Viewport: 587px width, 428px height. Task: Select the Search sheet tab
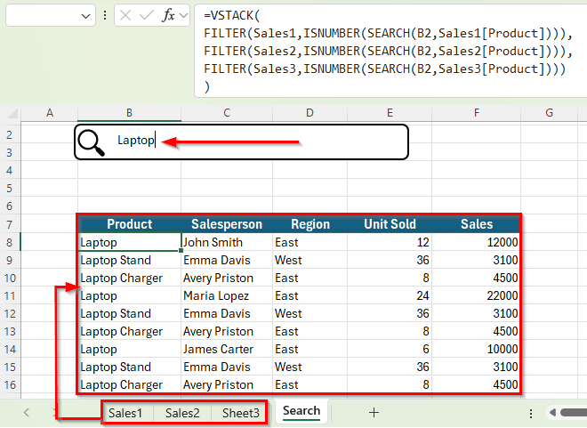(302, 411)
